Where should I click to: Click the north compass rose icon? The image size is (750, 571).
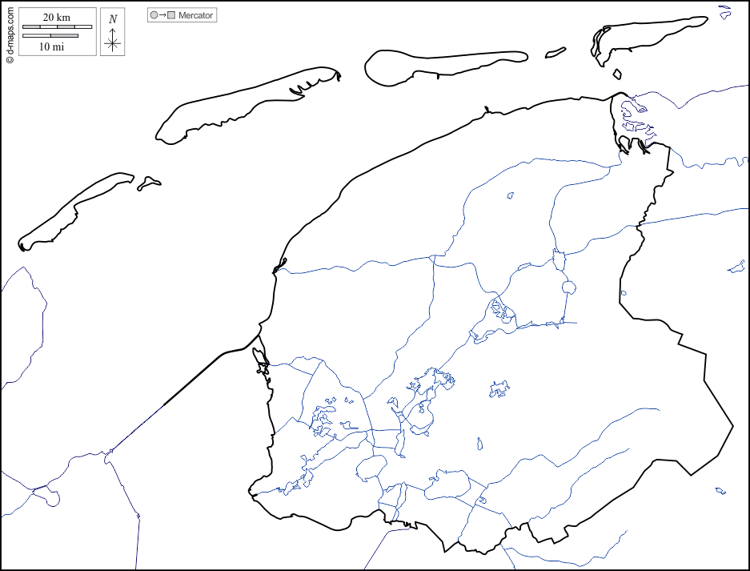[x=112, y=40]
